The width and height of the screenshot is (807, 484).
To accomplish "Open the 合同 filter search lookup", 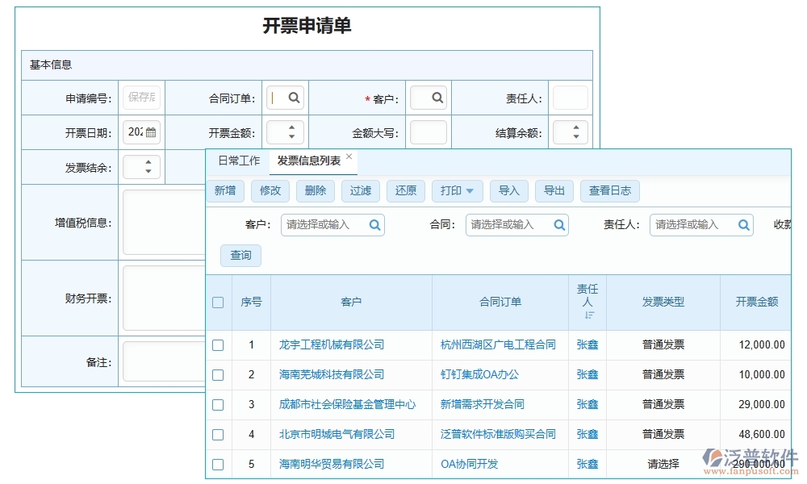I will [558, 225].
